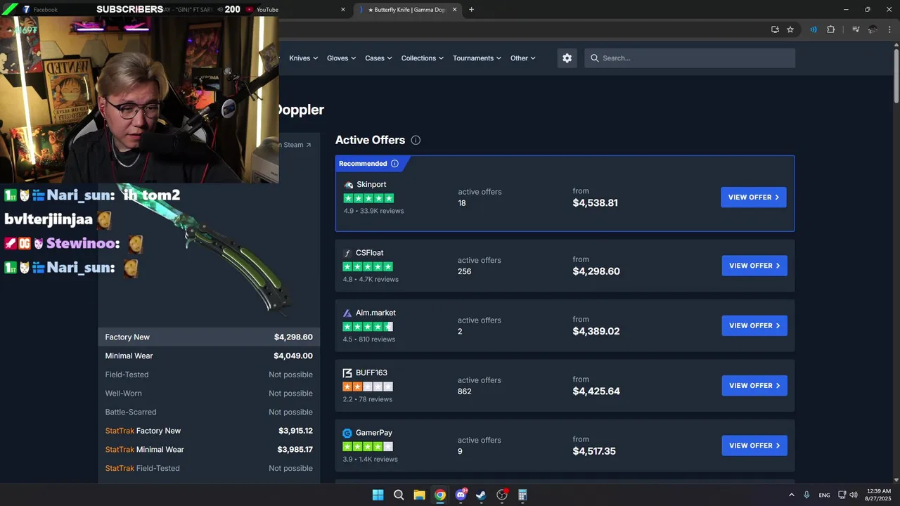Open the site settings gear icon

click(567, 58)
